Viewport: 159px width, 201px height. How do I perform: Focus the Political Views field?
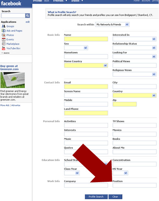134,65
